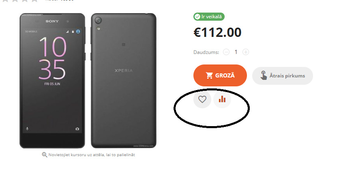The width and height of the screenshot is (356, 176).
Task: Click the shopping cart icon in orange button
Action: point(209,75)
